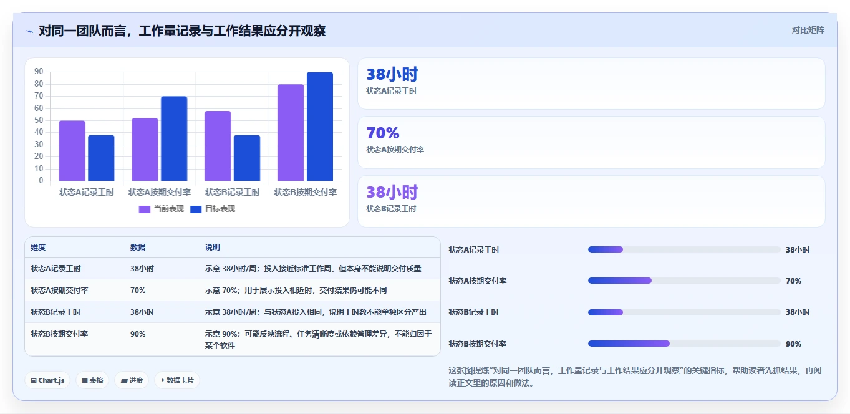Click the 状态A按期交付率 x-axis label in chart
Image resolution: width=850 pixels, height=414 pixels.
coord(160,192)
